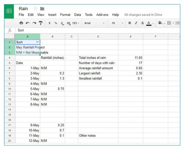Select column B header
The image size is (188, 149).
(53, 36)
